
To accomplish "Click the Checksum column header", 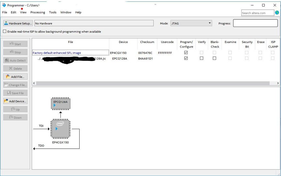I will tap(147, 42).
